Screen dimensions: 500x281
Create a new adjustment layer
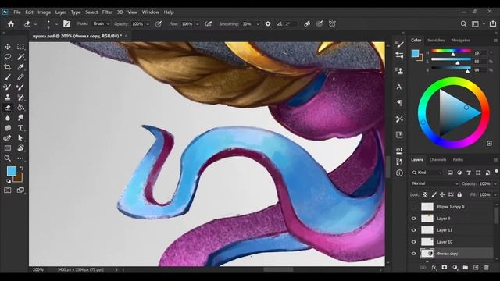click(x=455, y=268)
